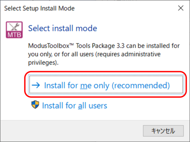Click the MTB ModusToolbox installer icon
The height and width of the screenshot is (142, 190).
(x=14, y=30)
